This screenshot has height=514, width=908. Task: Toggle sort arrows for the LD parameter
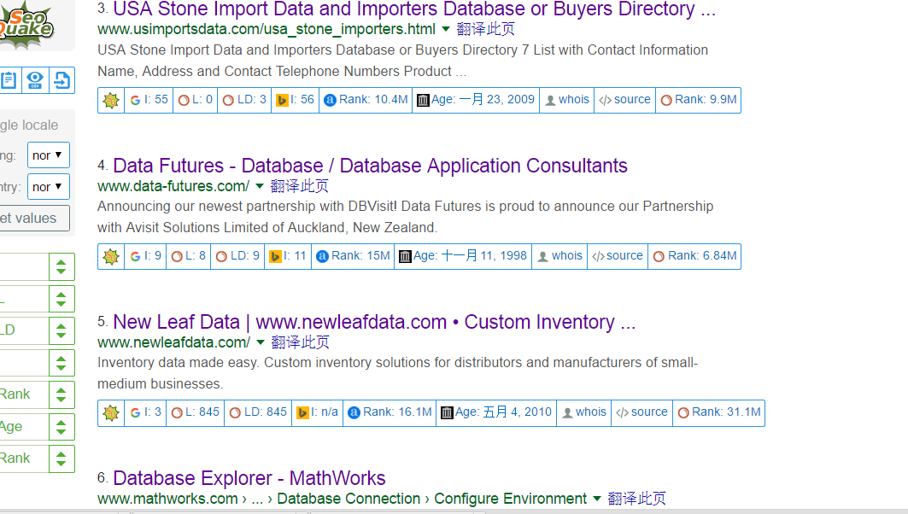coord(62,331)
